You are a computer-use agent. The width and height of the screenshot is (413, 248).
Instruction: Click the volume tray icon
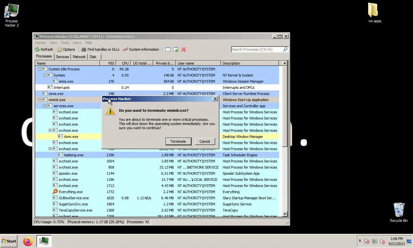[382, 241]
